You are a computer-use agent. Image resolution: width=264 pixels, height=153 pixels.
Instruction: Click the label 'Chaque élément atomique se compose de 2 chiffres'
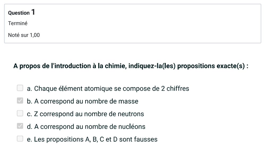click(x=112, y=88)
